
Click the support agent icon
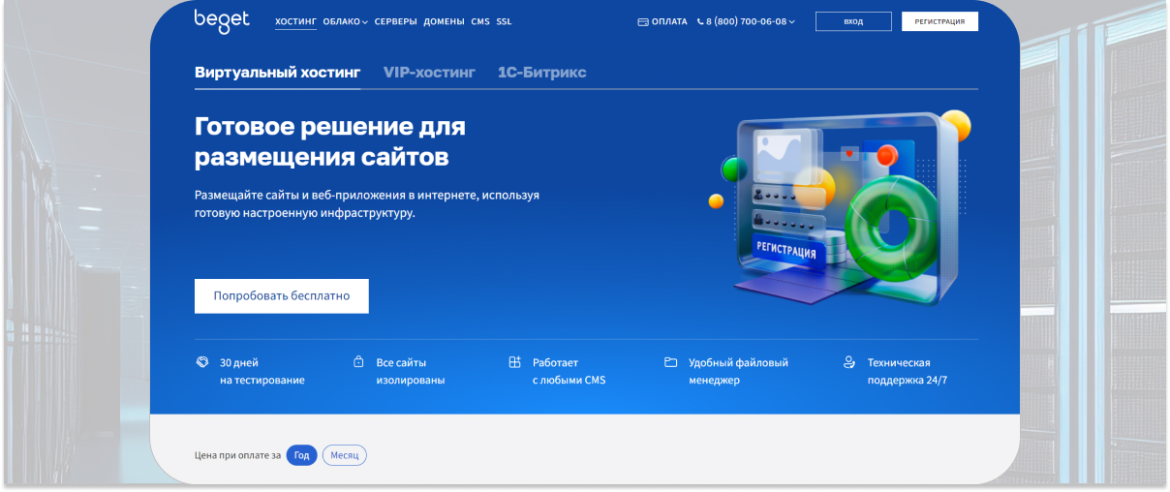(849, 362)
